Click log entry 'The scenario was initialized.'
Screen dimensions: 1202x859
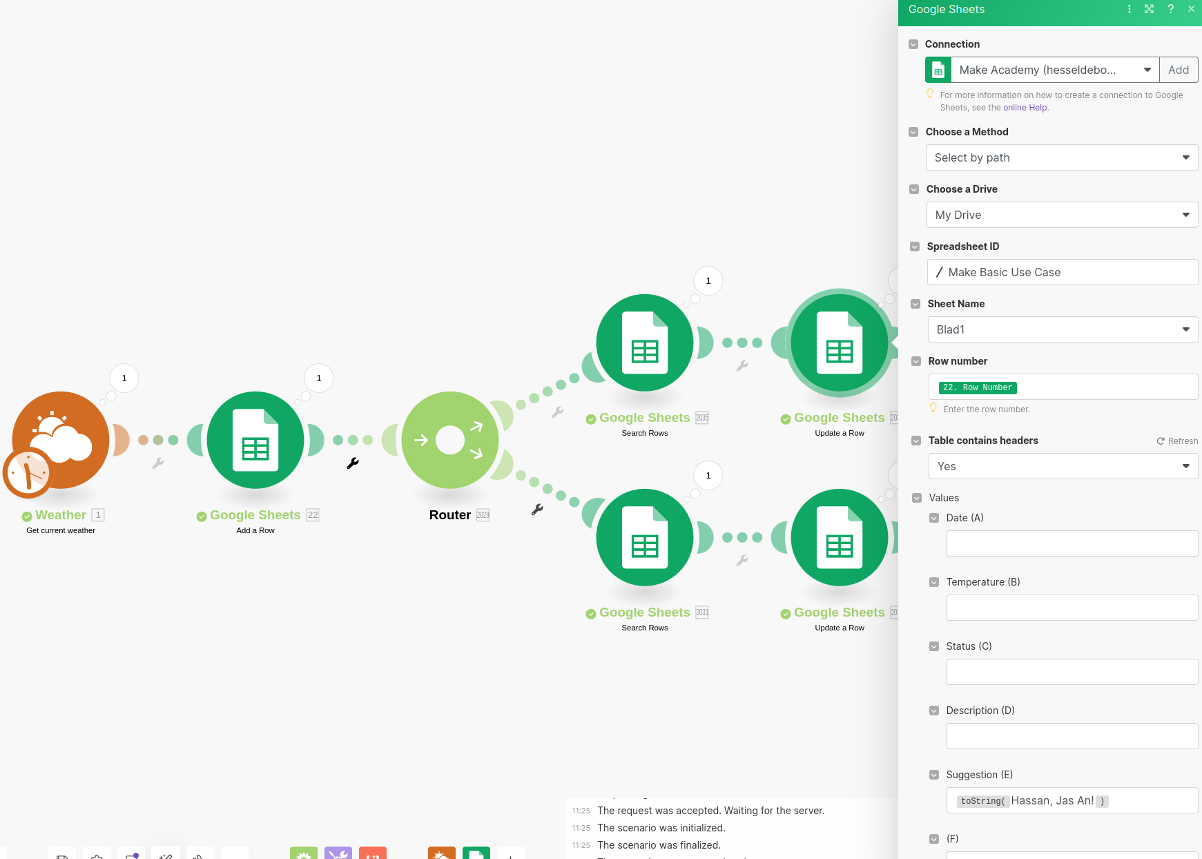[x=661, y=828]
